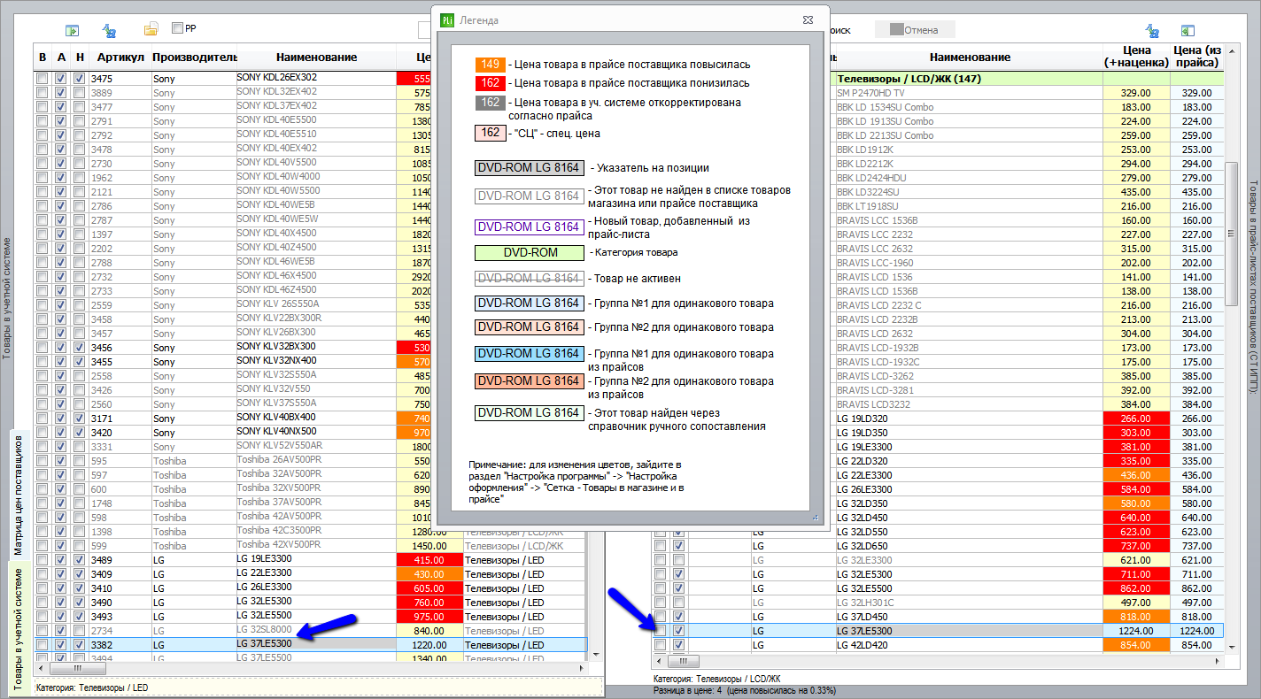Enable the PP checkbox in the toolbar
The width and height of the screenshot is (1261, 699).
(178, 28)
